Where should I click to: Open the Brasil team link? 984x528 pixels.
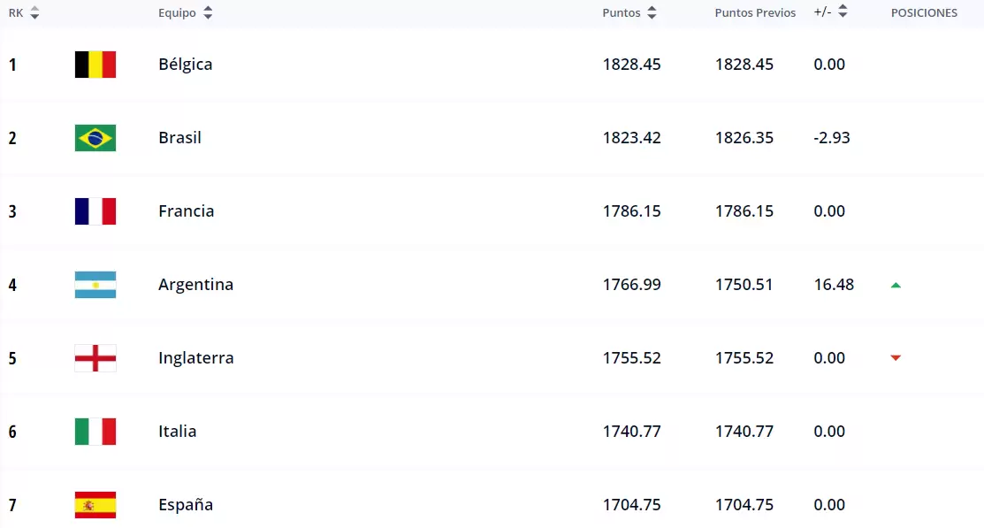pyautogui.click(x=180, y=138)
